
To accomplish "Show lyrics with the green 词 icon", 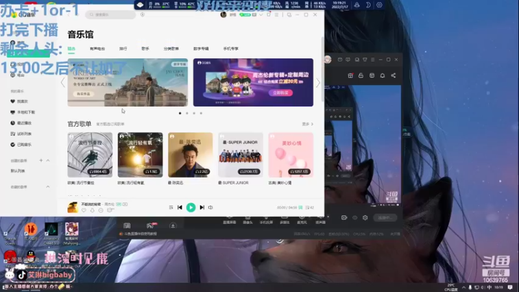I will coord(300,208).
